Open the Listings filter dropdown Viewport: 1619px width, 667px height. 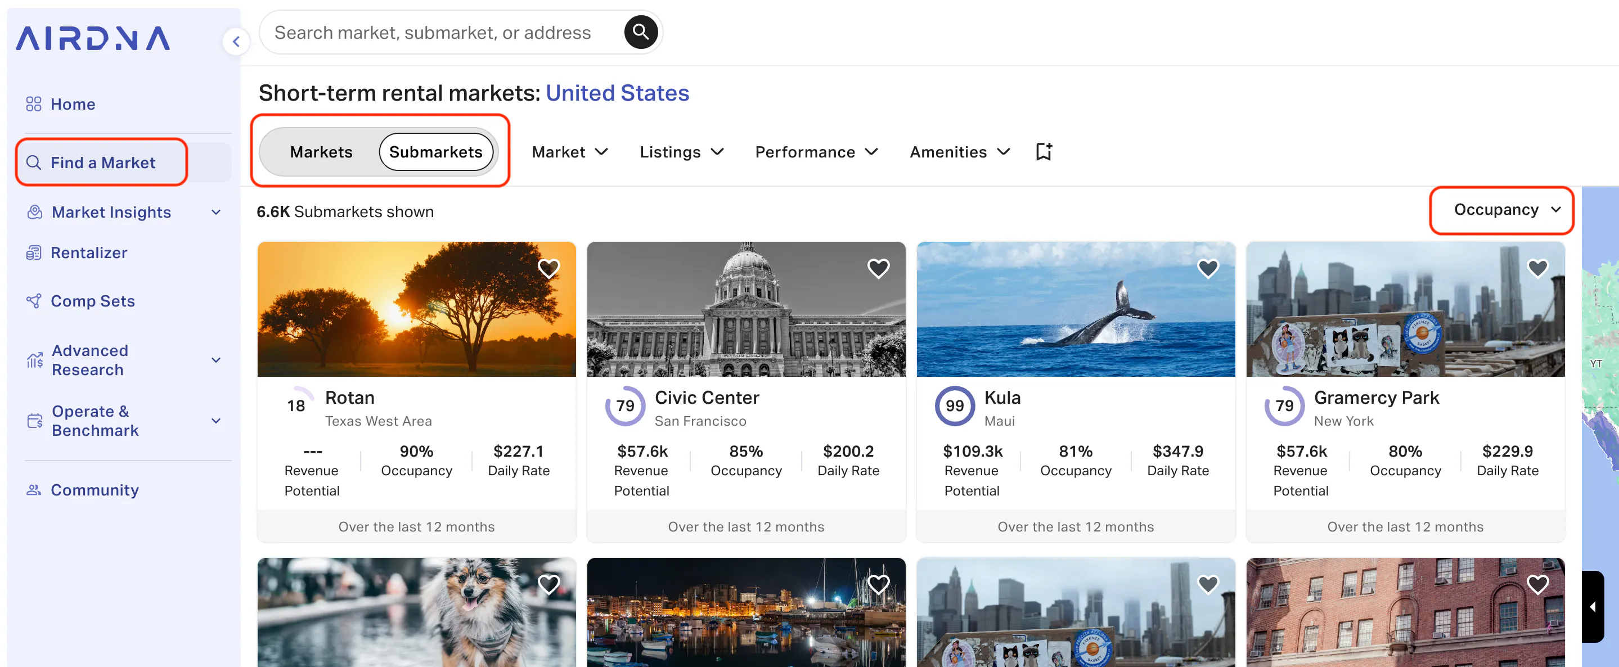pos(682,152)
